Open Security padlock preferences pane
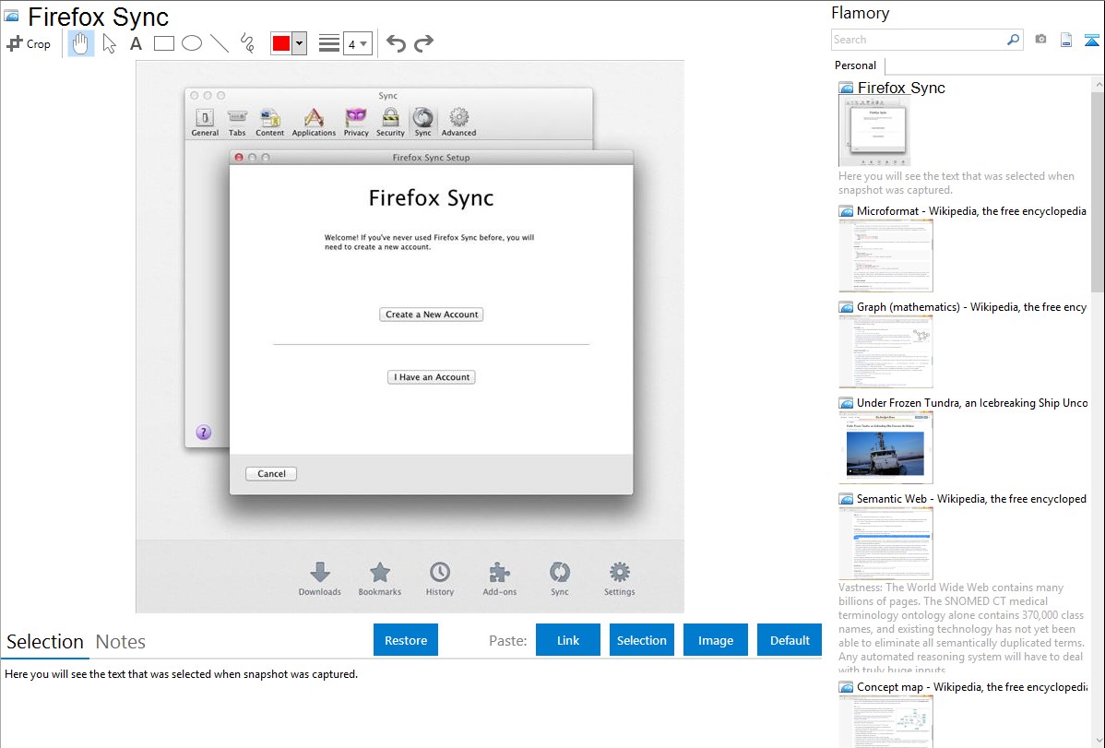This screenshot has width=1105, height=748. coord(390,122)
